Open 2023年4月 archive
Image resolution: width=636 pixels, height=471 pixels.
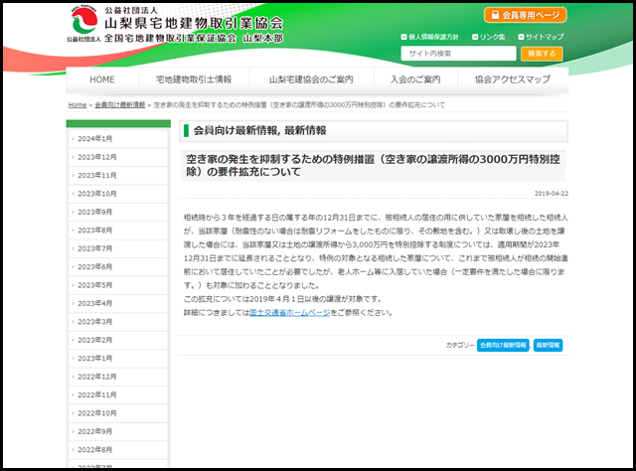coord(117,303)
